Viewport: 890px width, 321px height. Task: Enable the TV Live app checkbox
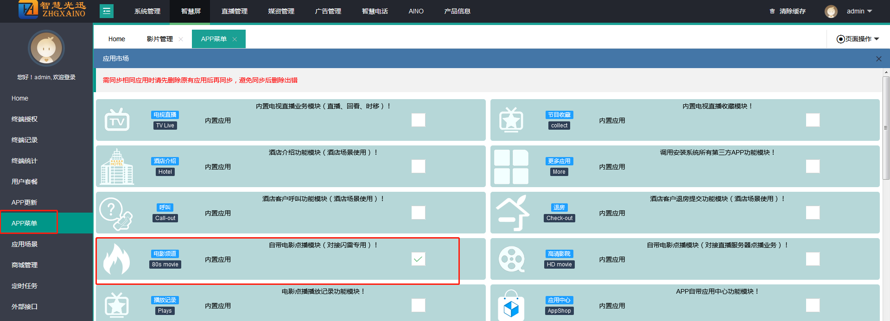pos(418,120)
